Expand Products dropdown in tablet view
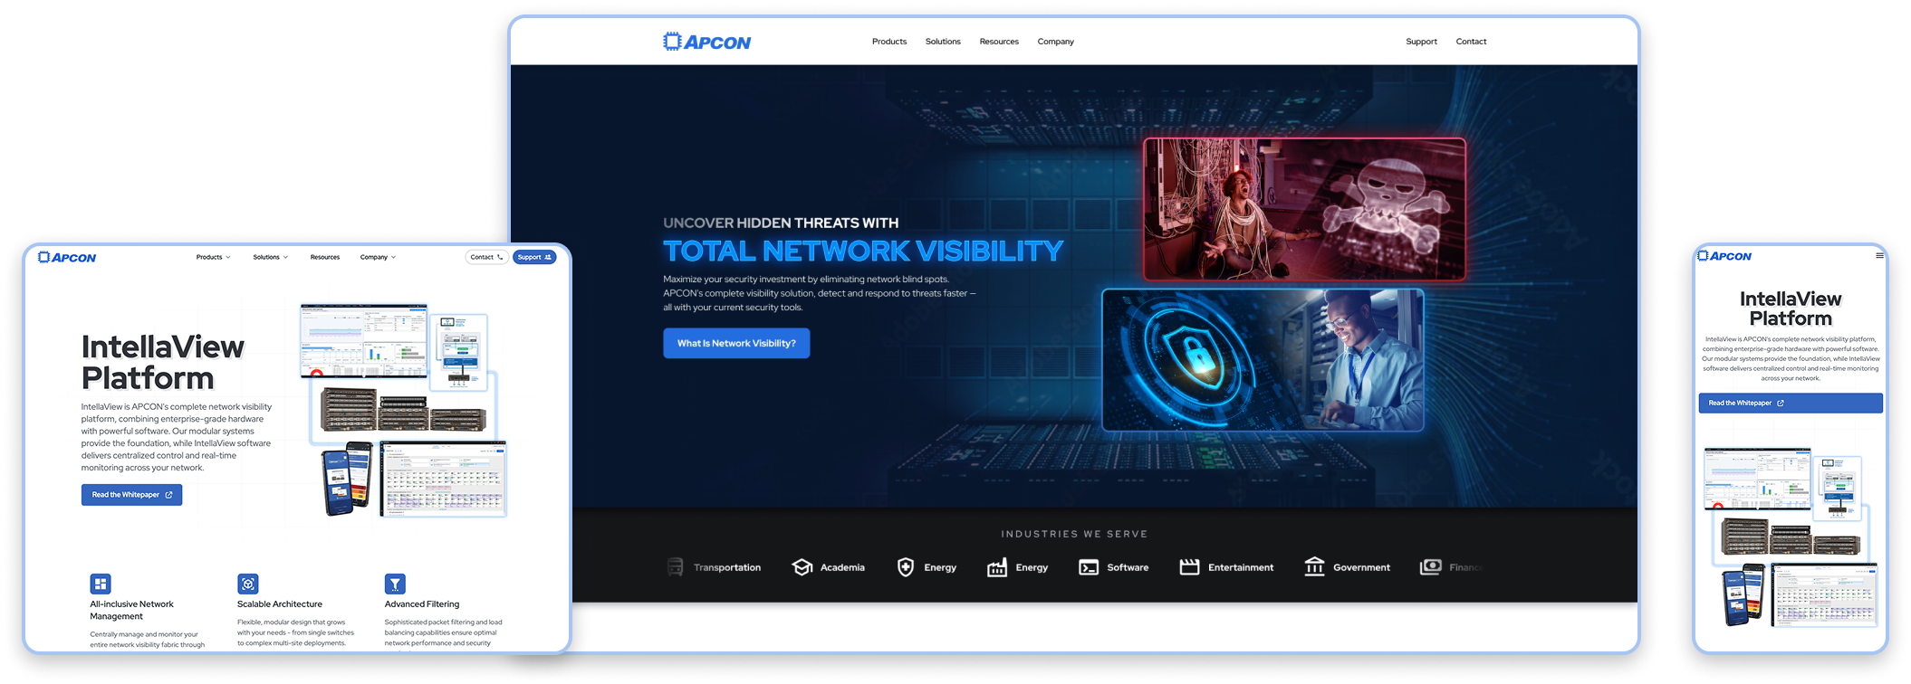 (x=213, y=257)
